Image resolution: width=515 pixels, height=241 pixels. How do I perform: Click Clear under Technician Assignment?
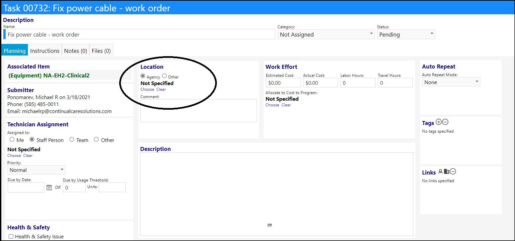(x=28, y=156)
